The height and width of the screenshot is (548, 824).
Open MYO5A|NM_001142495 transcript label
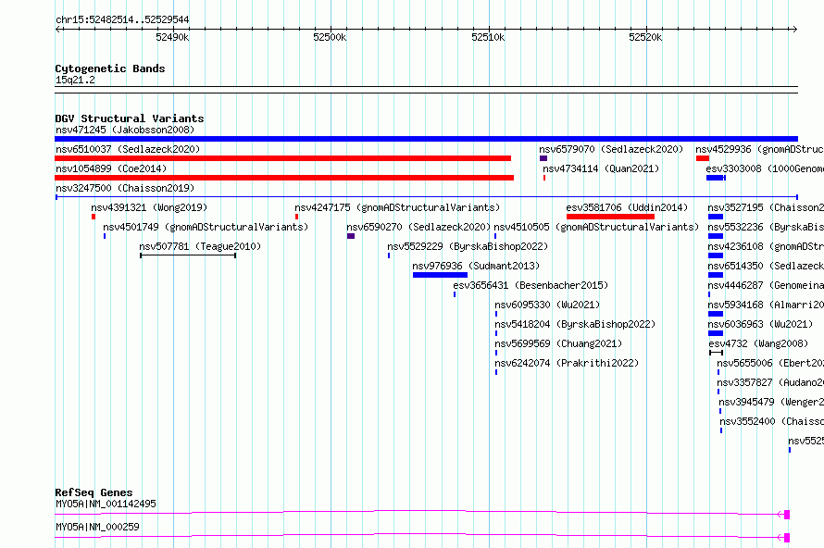click(106, 504)
